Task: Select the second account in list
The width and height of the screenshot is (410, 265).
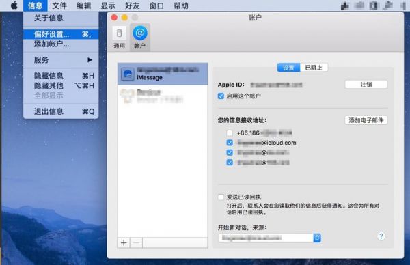Action: point(163,96)
